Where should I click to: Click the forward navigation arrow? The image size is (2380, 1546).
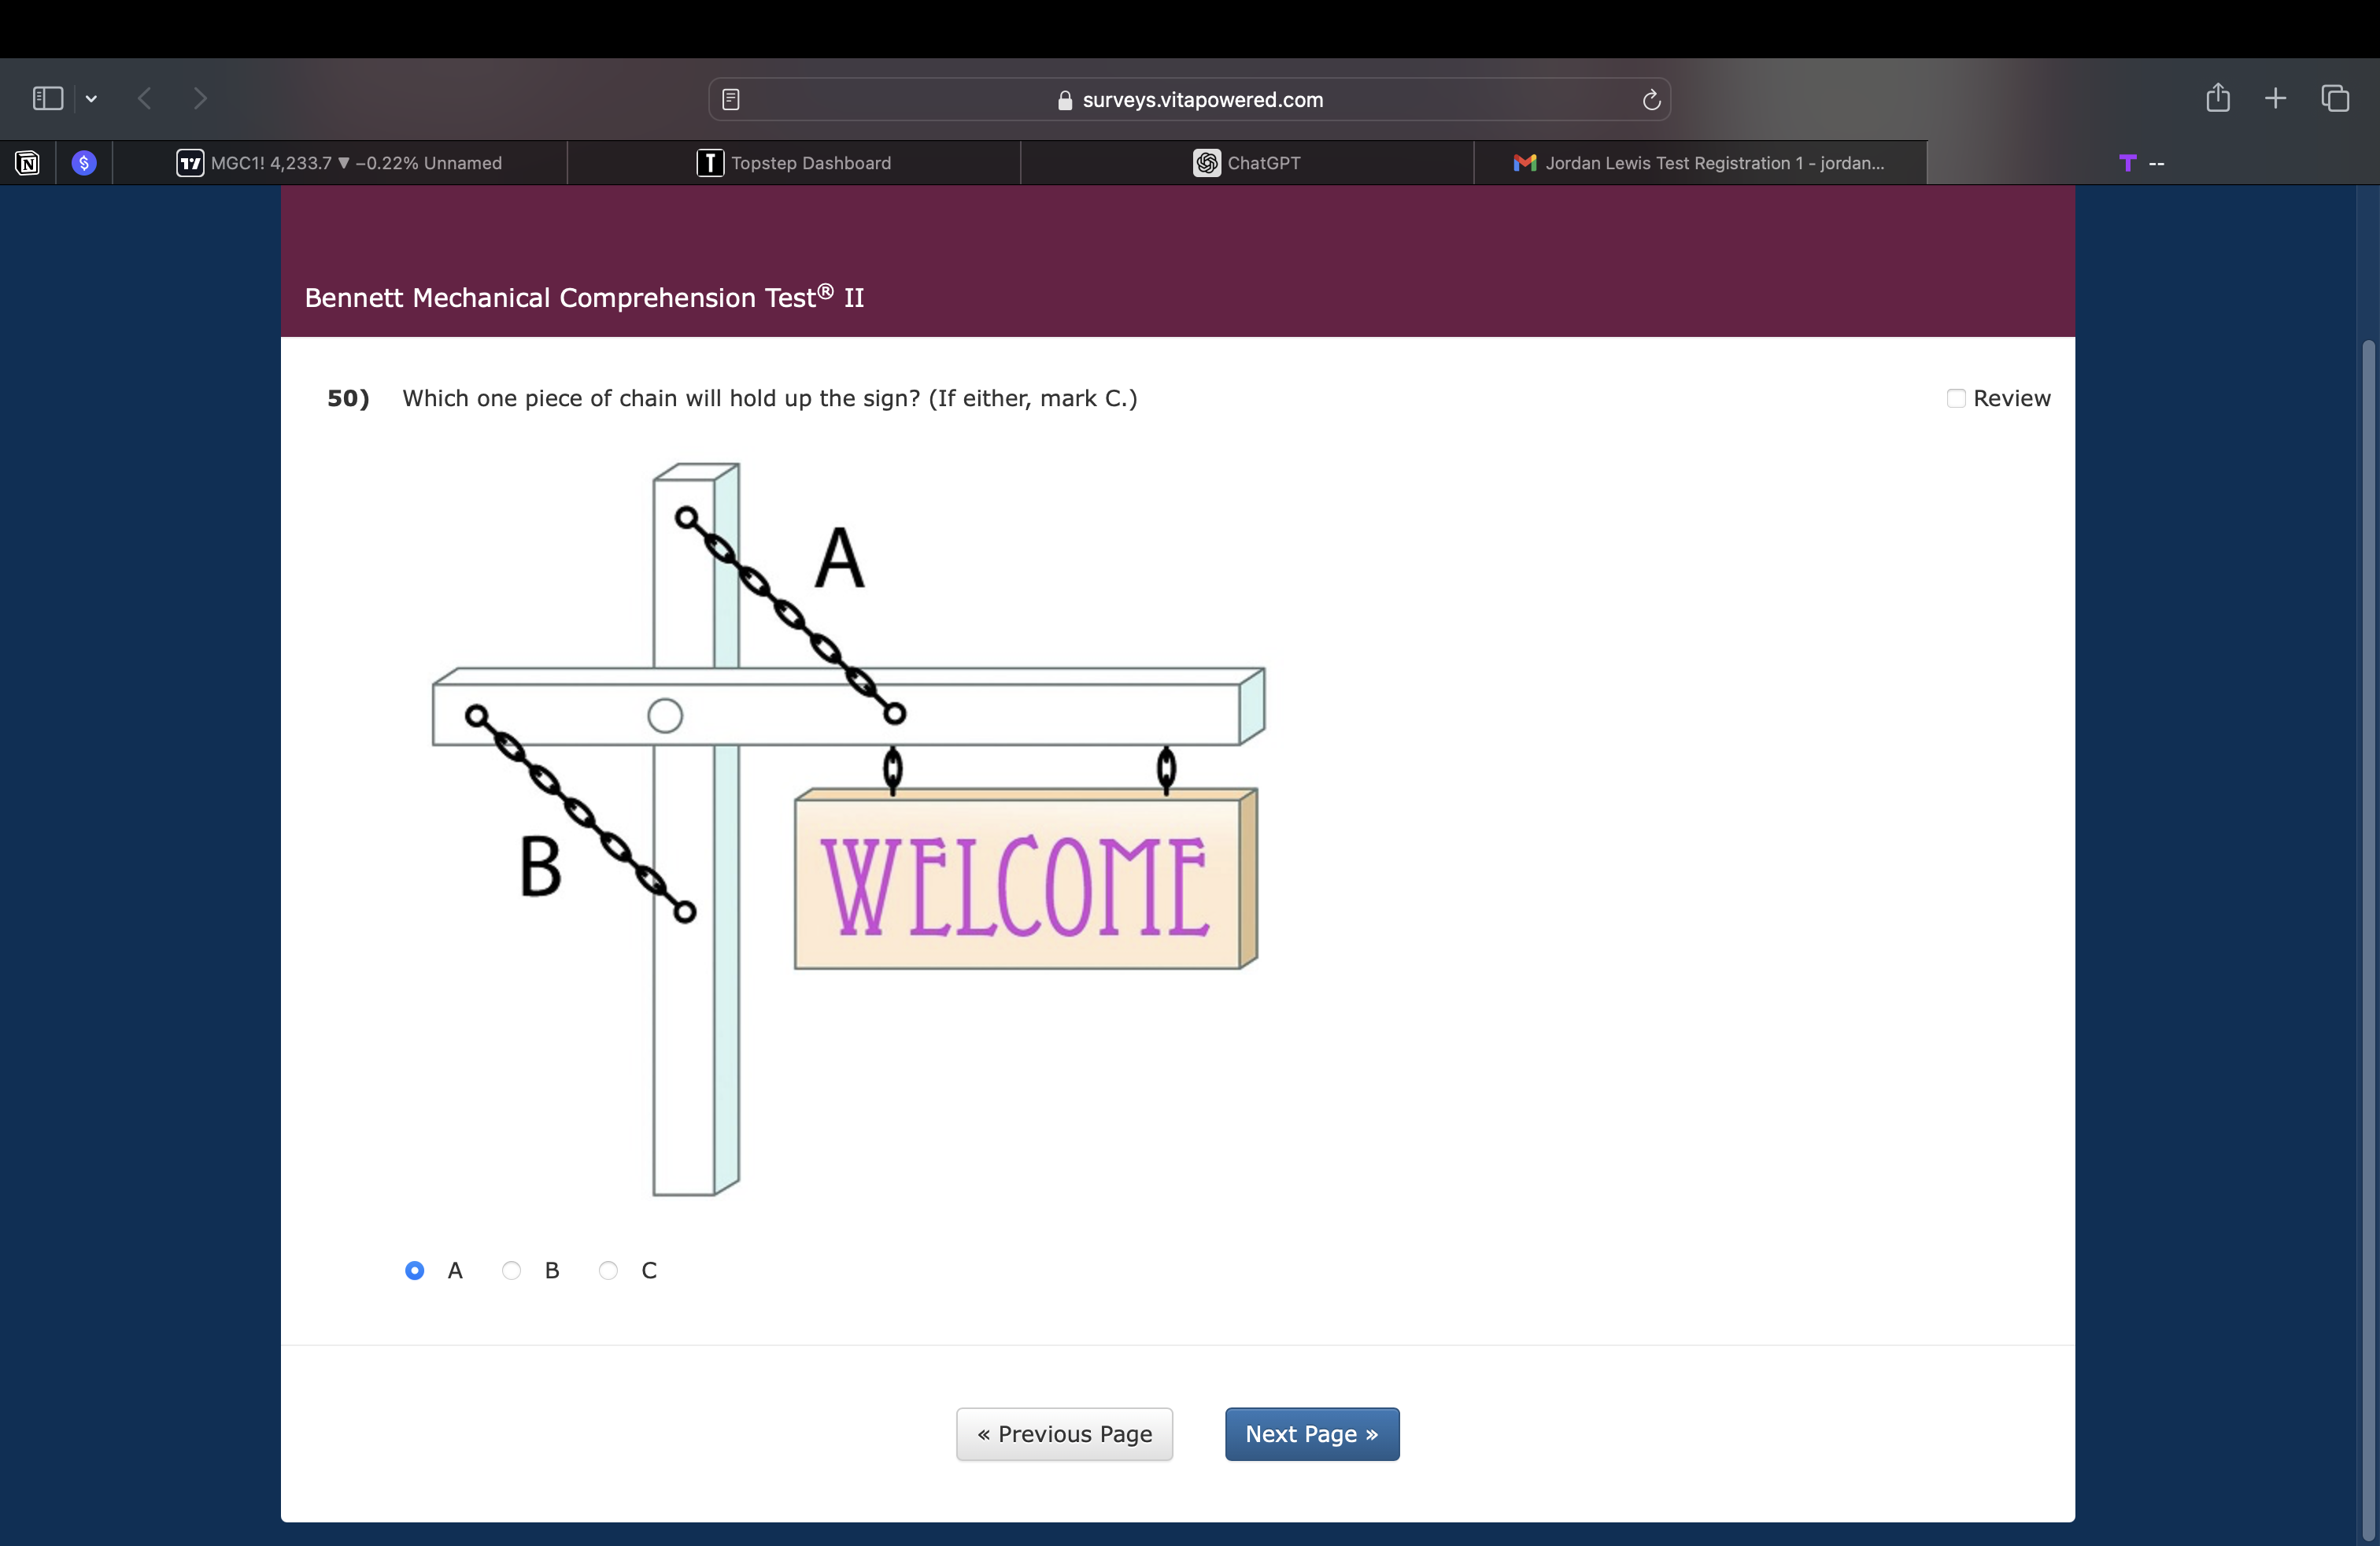coord(200,98)
